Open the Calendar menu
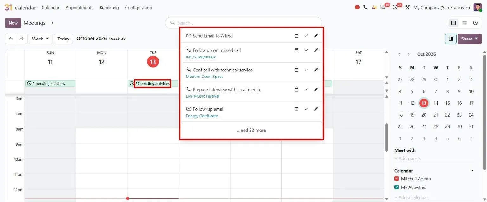 (50, 8)
